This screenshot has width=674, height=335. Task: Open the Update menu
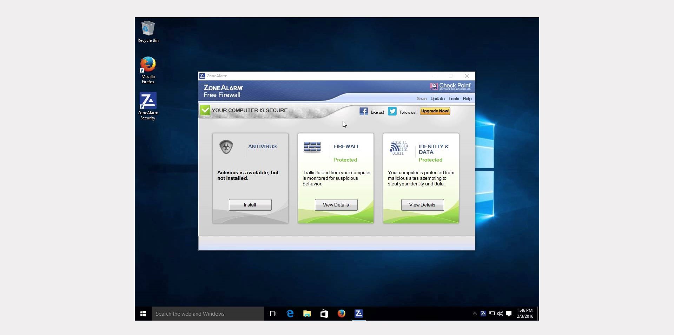coord(437,99)
